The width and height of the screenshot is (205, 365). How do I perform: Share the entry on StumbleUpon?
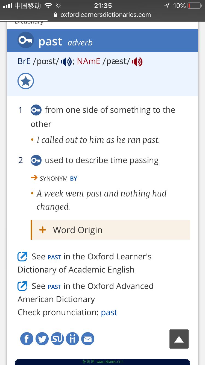tap(57, 339)
